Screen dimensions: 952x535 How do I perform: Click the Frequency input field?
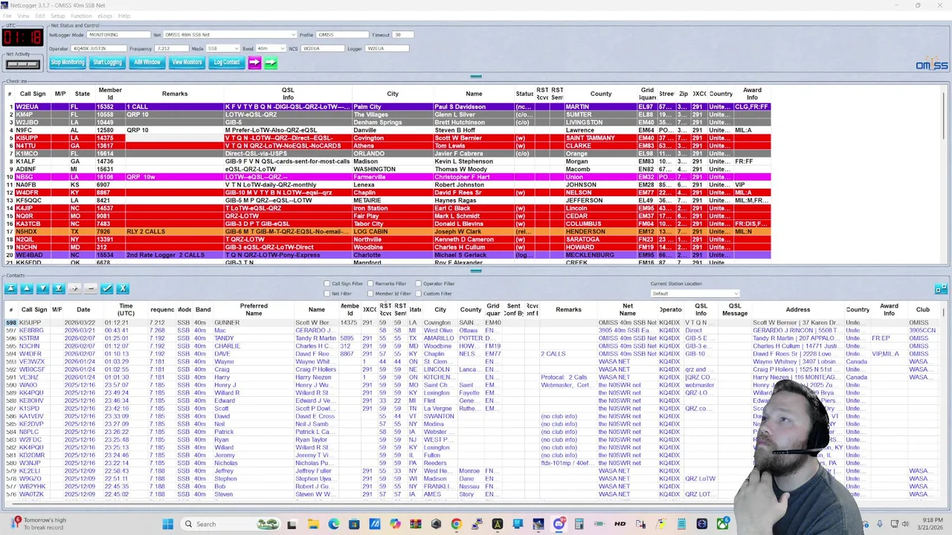172,48
